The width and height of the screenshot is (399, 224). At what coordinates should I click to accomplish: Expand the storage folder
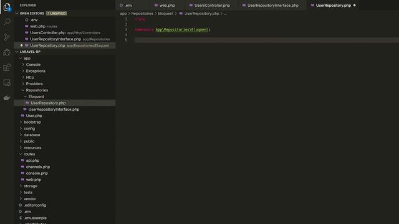(x=21, y=186)
